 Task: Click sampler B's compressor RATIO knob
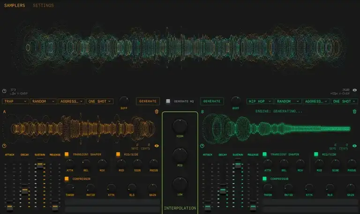[x=288, y=188]
